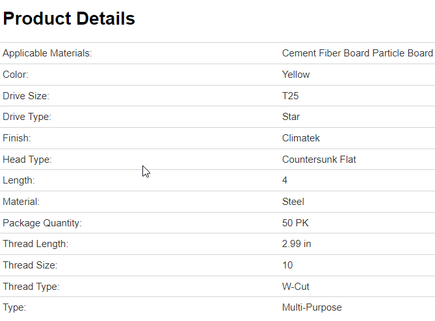Select the Yellow color value
The width and height of the screenshot is (435, 321).
pyautogui.click(x=296, y=75)
